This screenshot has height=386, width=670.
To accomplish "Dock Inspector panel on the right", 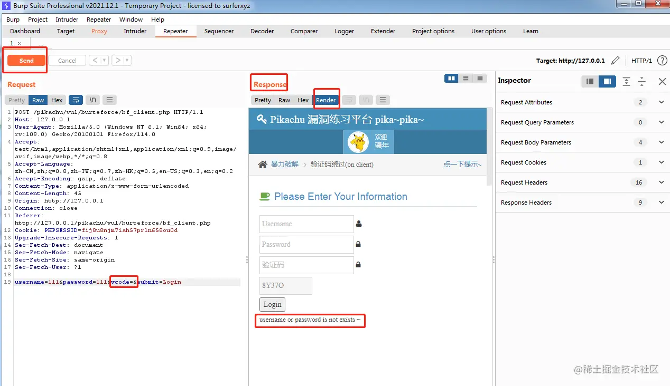I will pos(608,81).
